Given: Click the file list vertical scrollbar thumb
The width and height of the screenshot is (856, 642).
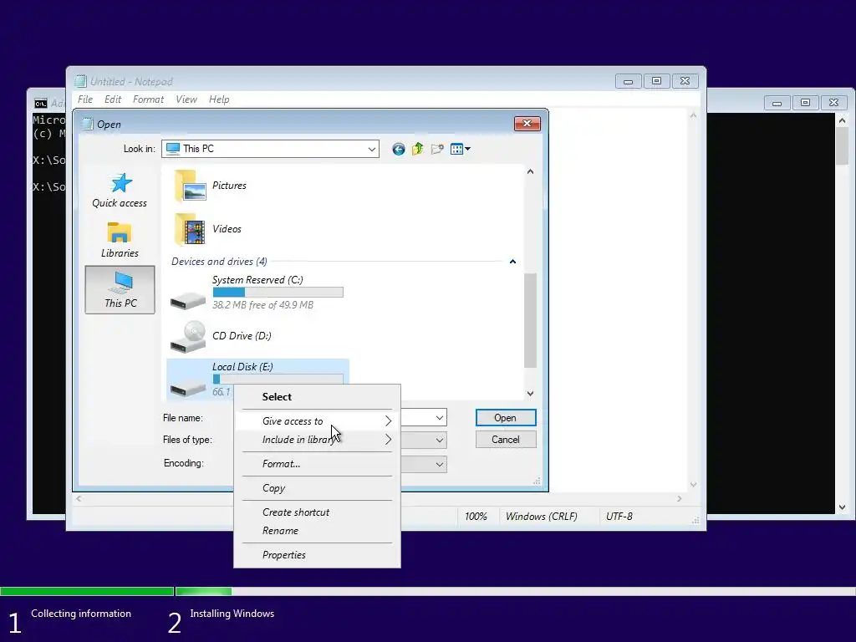Looking at the screenshot, I should click(530, 320).
